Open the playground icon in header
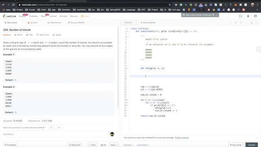Image resolution: width=261 pixels, height=147 pixels. click(241, 16)
